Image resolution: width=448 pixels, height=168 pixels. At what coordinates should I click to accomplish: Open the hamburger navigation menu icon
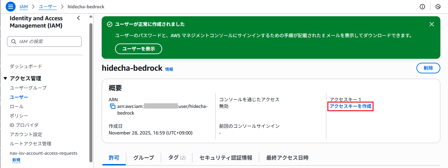(x=11, y=7)
